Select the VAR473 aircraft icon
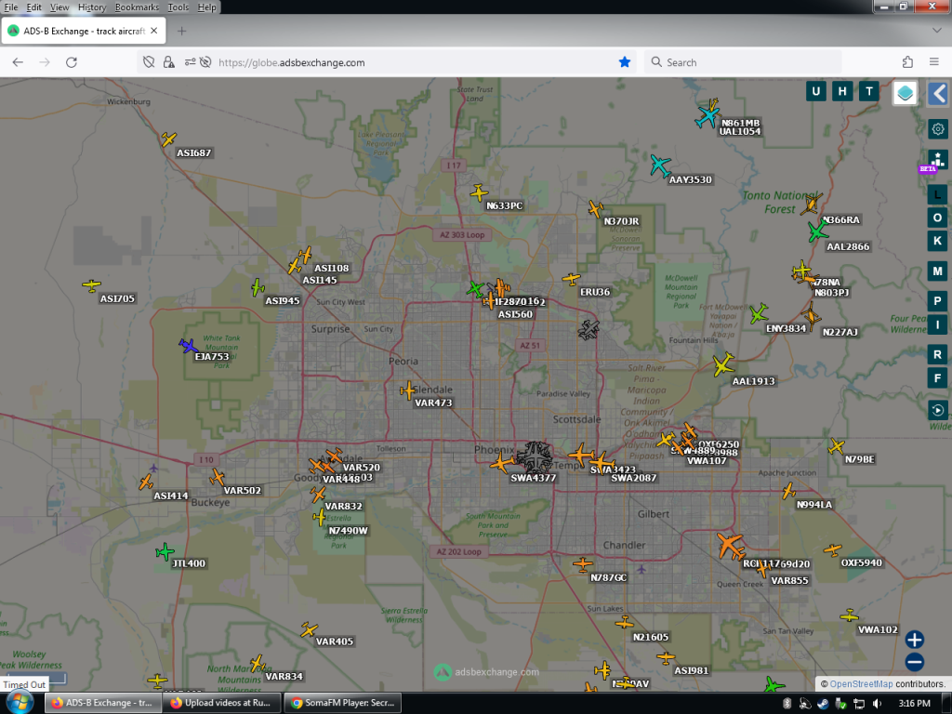 pyautogui.click(x=408, y=390)
